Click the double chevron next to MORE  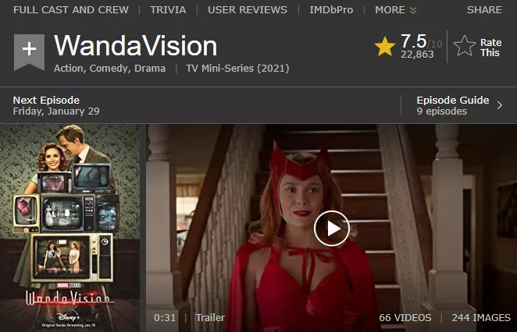click(x=412, y=11)
